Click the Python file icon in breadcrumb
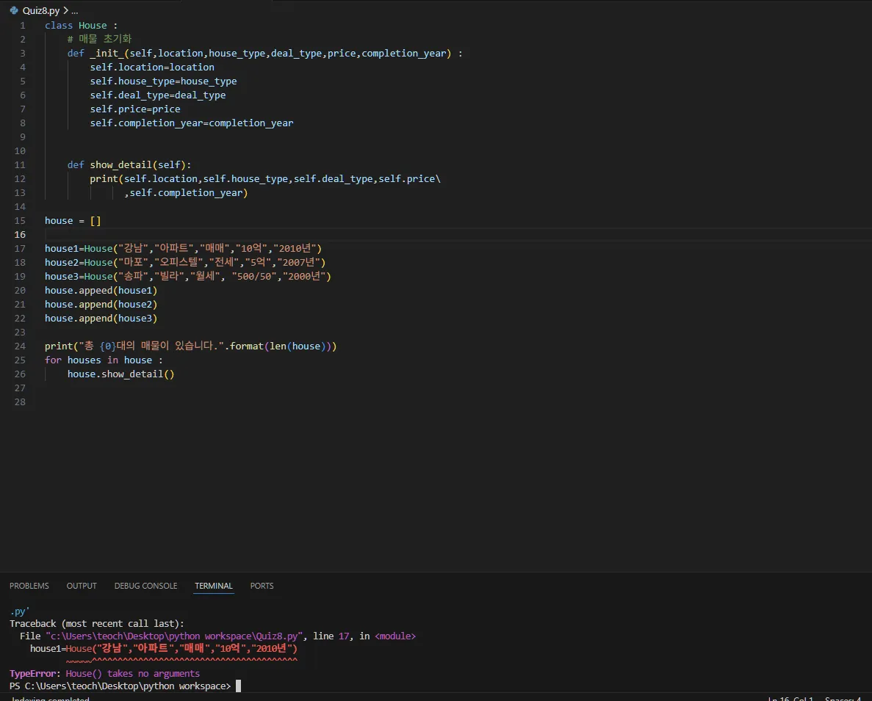Image resolution: width=872 pixels, height=701 pixels. point(14,11)
